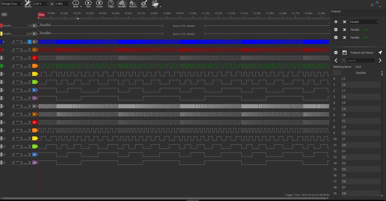Open the Options tool
The width and height of the screenshot is (386, 201).
coord(28,4)
